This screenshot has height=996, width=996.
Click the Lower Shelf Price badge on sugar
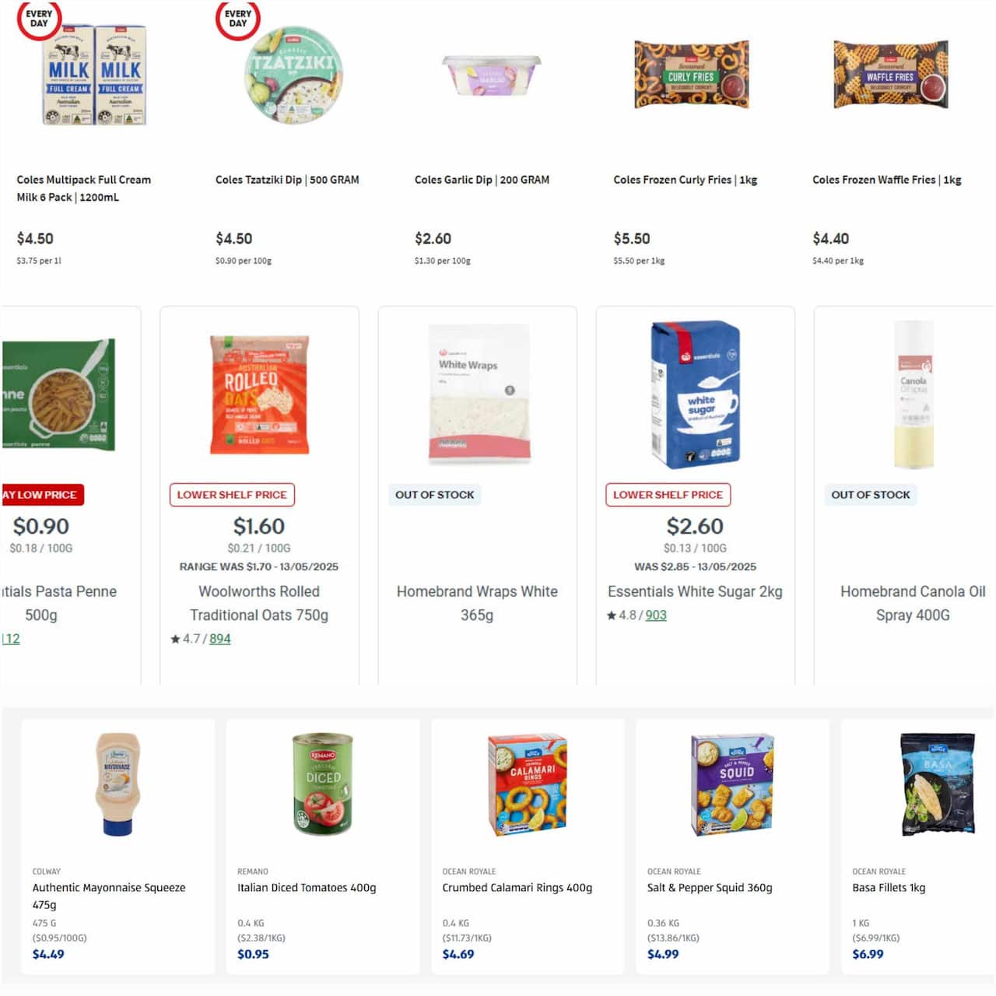click(668, 495)
